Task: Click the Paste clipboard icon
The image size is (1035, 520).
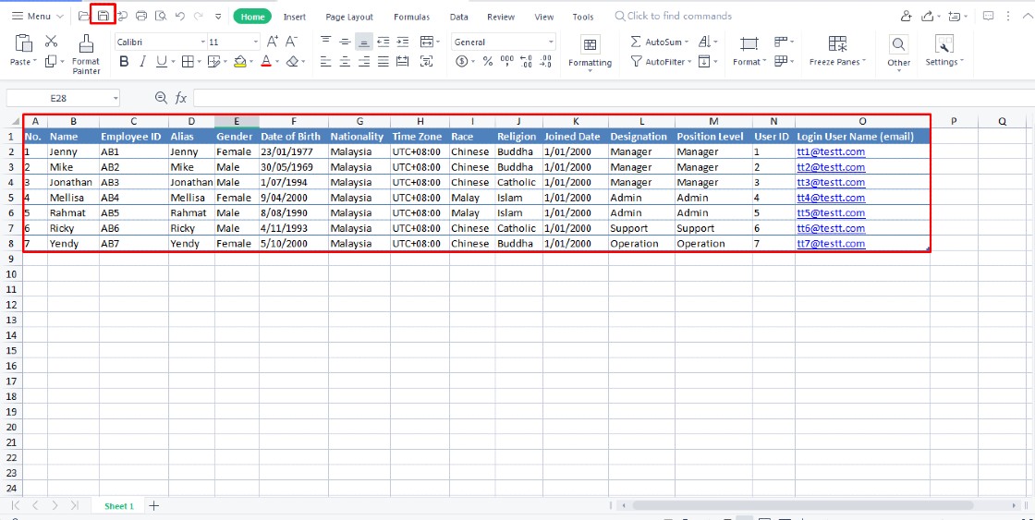Action: (x=24, y=42)
